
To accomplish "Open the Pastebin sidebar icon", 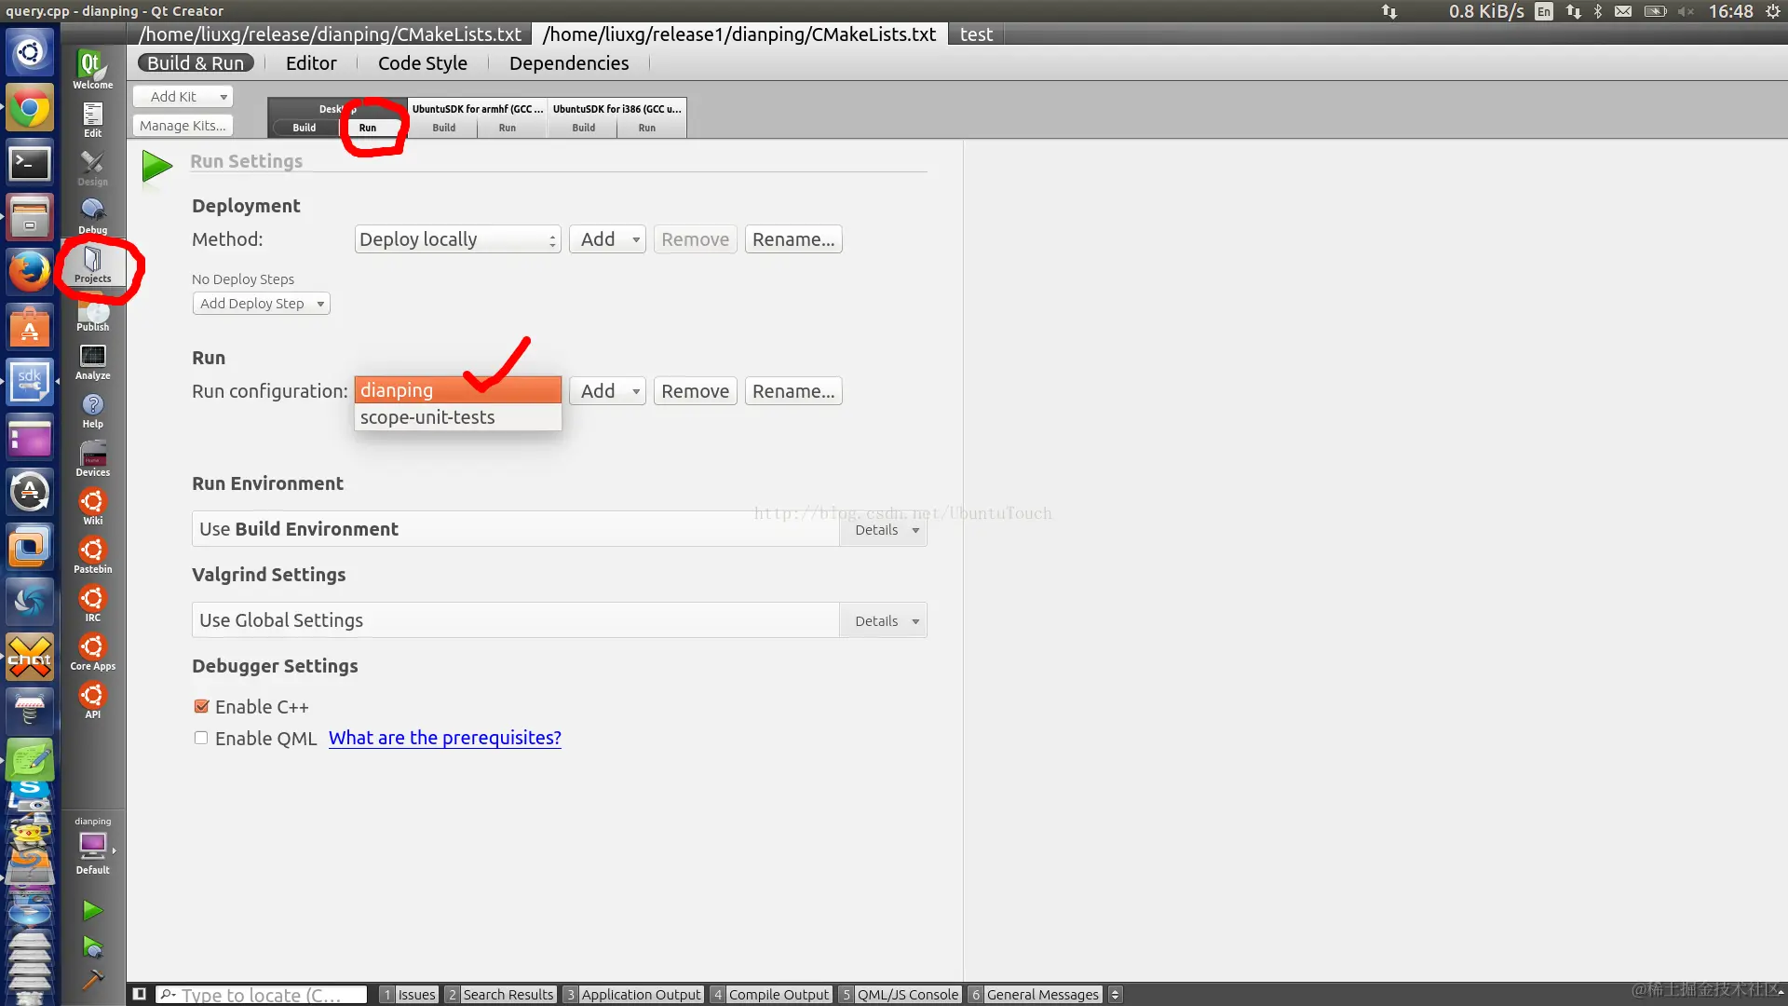I will click(92, 555).
